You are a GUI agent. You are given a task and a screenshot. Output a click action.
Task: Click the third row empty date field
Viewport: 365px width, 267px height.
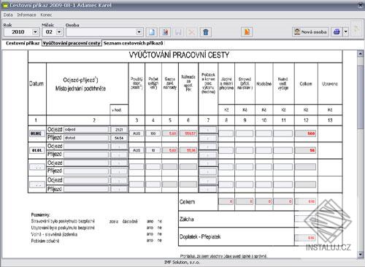37,167
